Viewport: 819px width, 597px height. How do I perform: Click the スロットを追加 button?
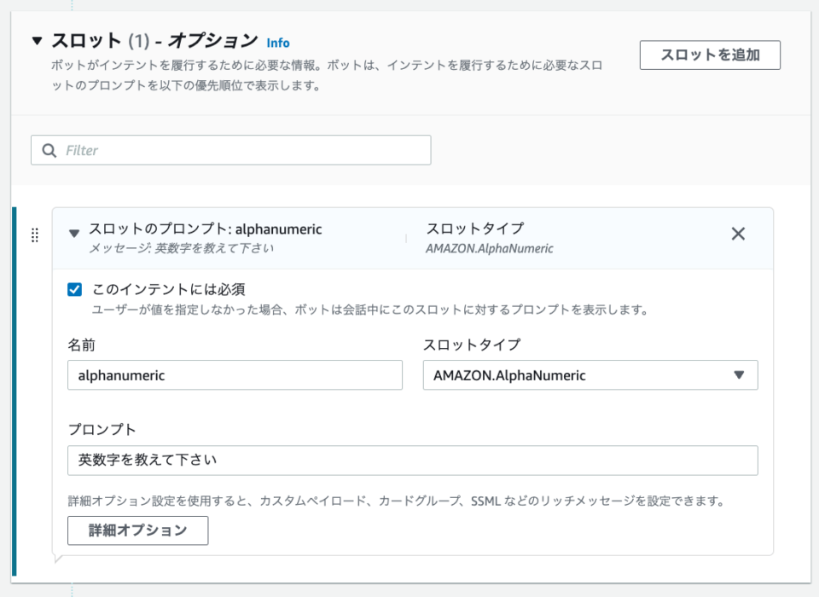pos(710,55)
